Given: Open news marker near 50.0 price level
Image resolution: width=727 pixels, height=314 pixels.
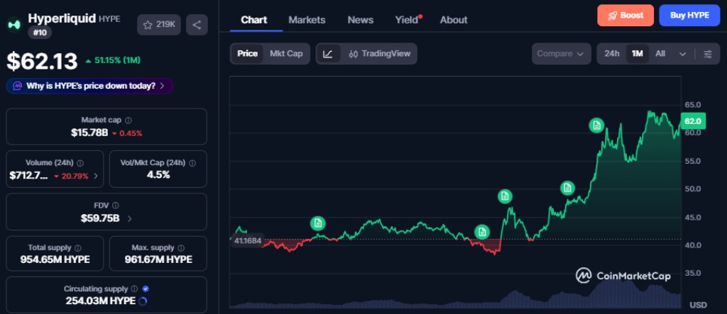Looking at the screenshot, I should tap(567, 188).
